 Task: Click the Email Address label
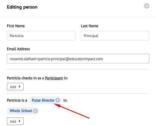18,49
